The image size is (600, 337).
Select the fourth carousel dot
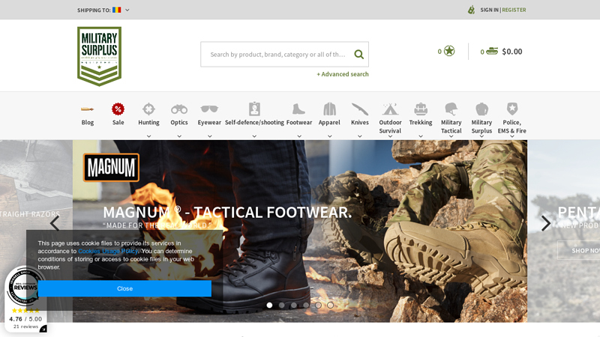(306, 305)
